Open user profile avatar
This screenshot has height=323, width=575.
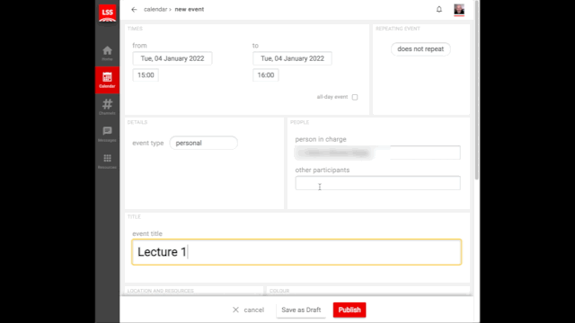(x=459, y=10)
